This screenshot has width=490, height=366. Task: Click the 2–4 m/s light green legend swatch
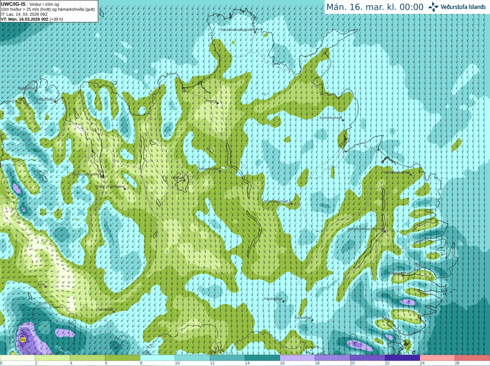52,358
